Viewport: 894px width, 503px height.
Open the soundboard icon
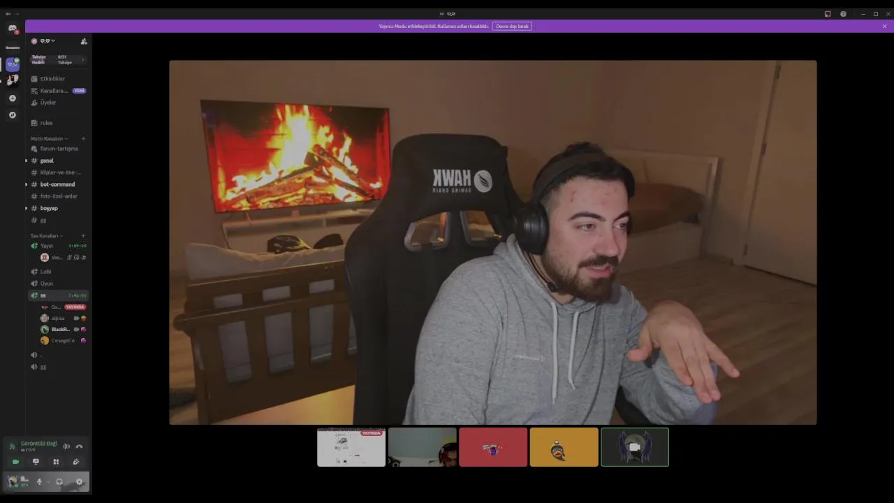click(x=76, y=462)
